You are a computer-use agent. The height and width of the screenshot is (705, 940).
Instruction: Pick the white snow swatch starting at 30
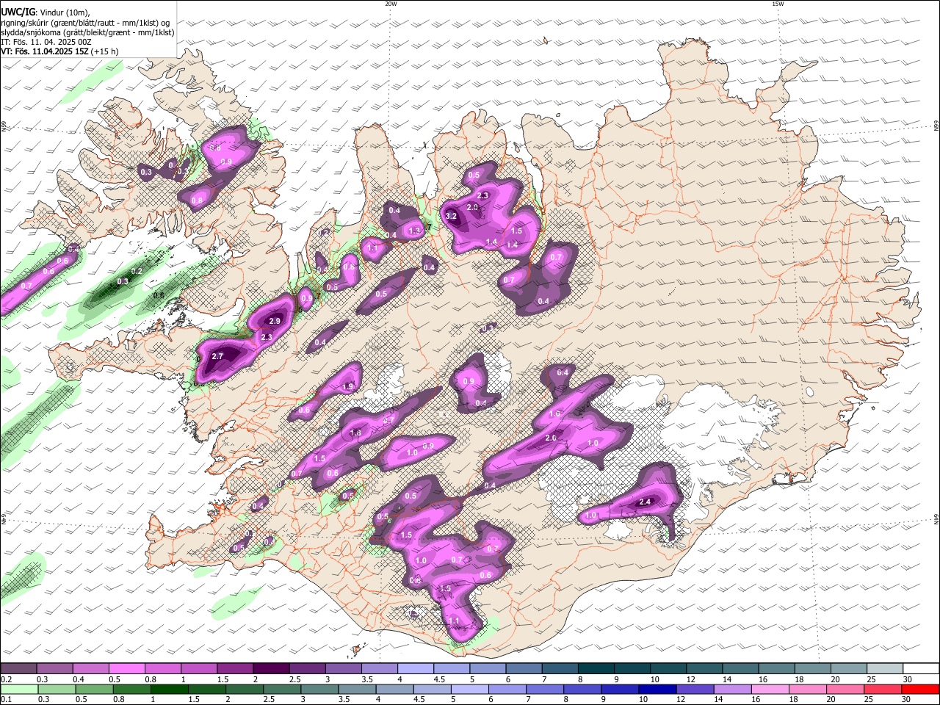pos(922,669)
